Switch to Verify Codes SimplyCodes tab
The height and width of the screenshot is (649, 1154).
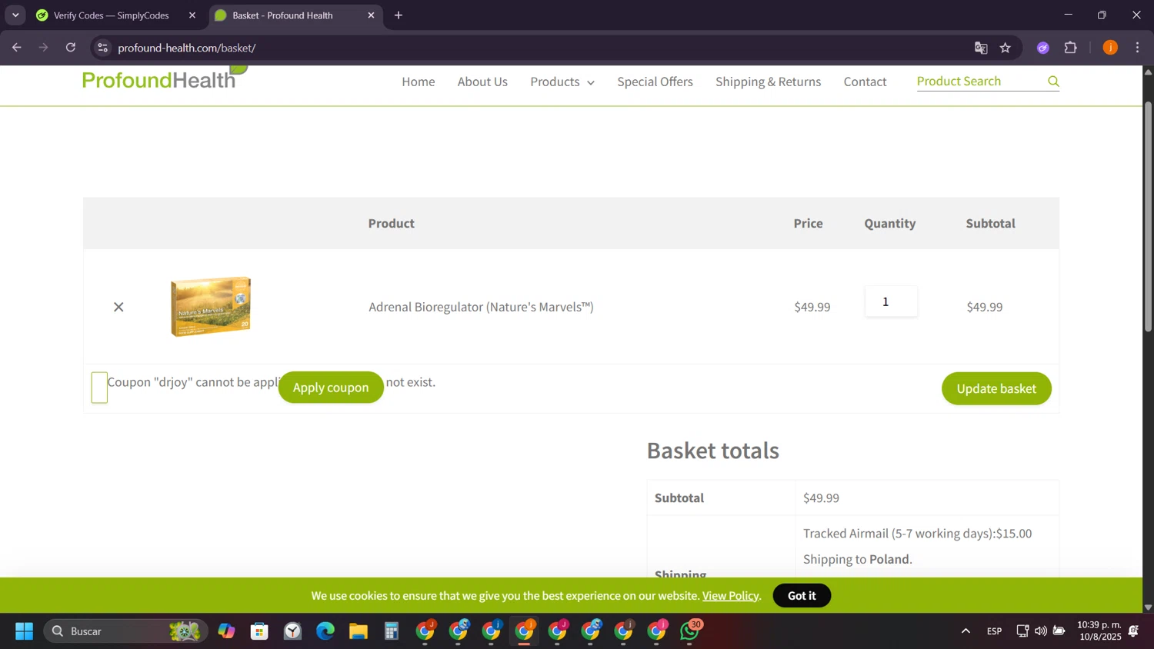click(112, 15)
